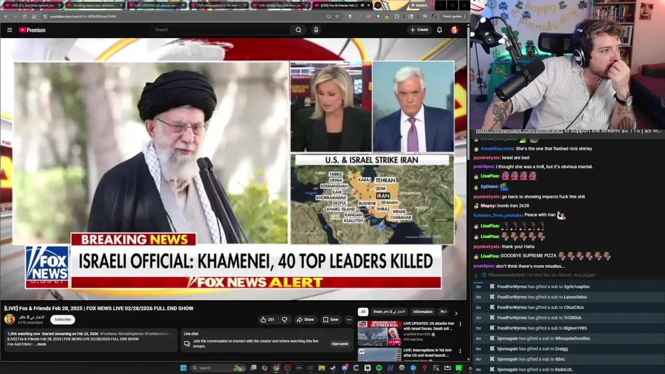Click the magnifier search button
The width and height of the screenshot is (665, 374).
pyautogui.click(x=298, y=30)
